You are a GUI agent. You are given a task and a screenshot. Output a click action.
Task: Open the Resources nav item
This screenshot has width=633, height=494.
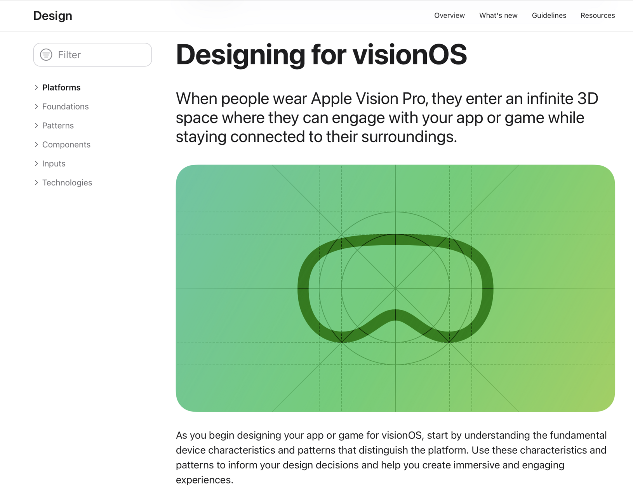click(x=598, y=16)
